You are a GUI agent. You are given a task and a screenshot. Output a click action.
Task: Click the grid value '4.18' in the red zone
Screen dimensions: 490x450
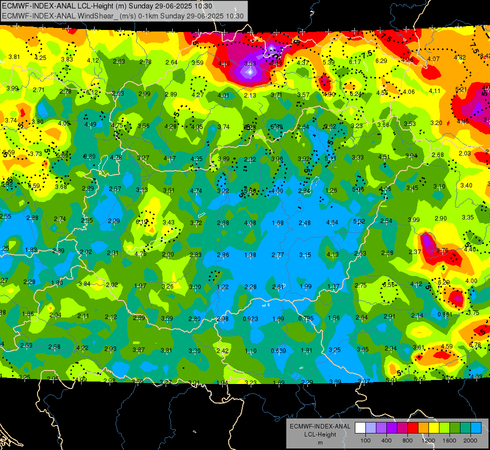tap(224, 63)
